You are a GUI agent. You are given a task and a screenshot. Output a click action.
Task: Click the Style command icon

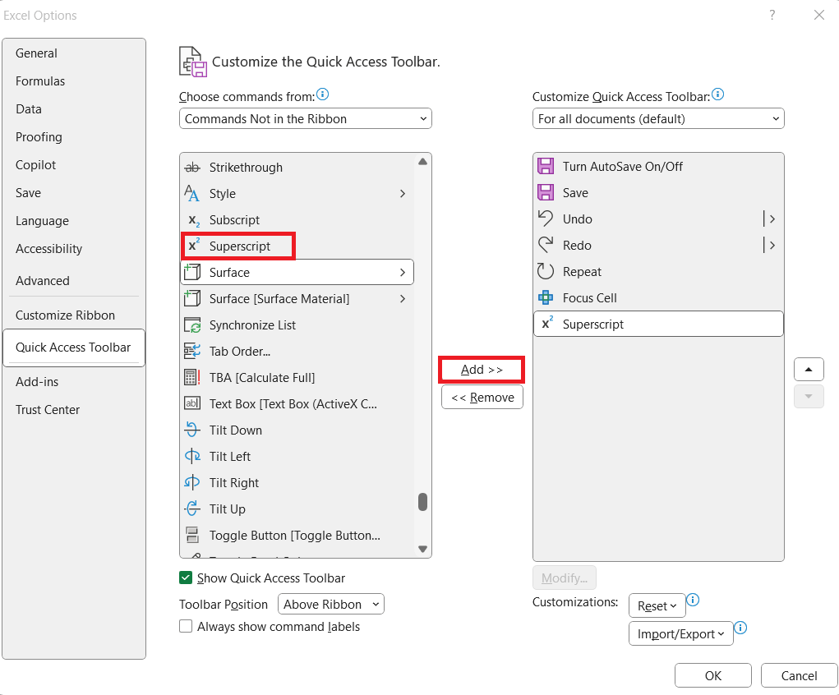tap(192, 194)
